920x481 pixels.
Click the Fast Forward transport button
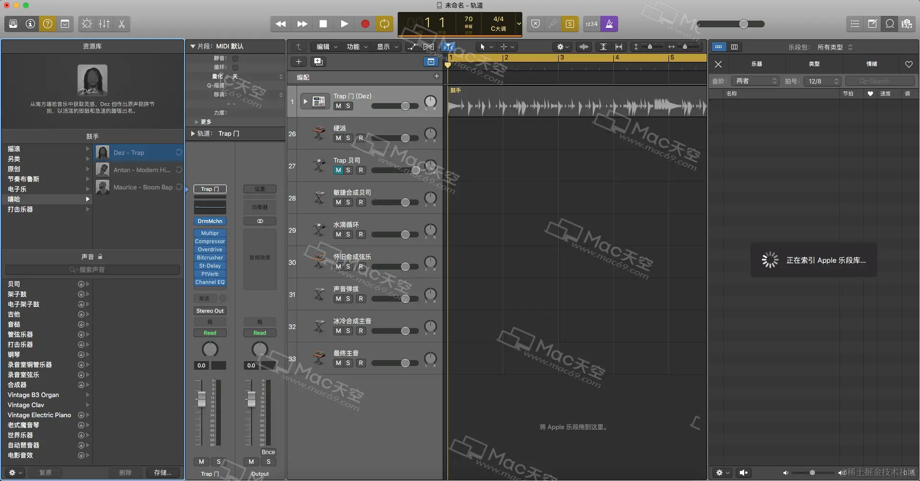pyautogui.click(x=302, y=24)
